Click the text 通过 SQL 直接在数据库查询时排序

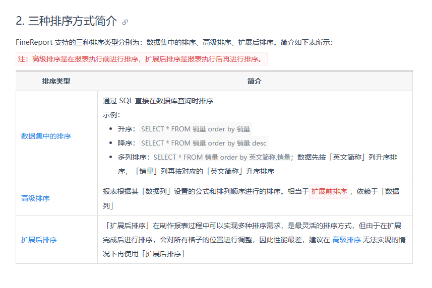click(158, 101)
